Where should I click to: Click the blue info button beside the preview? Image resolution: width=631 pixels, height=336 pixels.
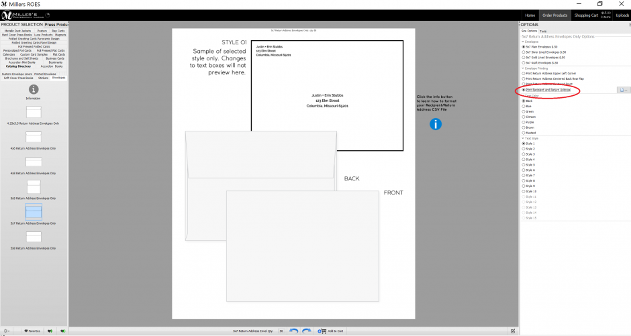[436, 124]
